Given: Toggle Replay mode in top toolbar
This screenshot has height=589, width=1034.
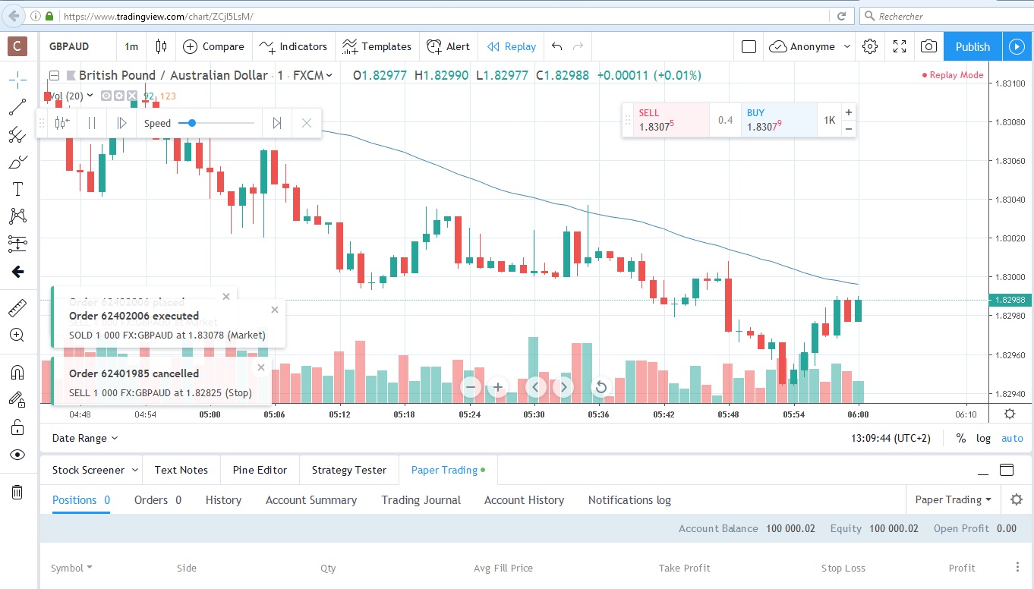Looking at the screenshot, I should click(x=512, y=46).
